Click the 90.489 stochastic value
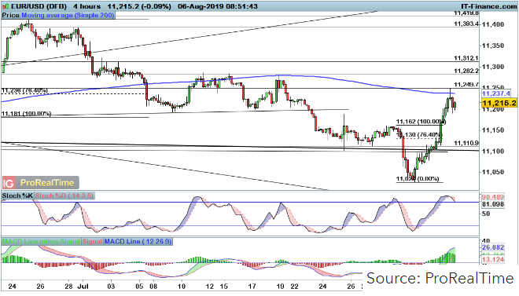 493,197
